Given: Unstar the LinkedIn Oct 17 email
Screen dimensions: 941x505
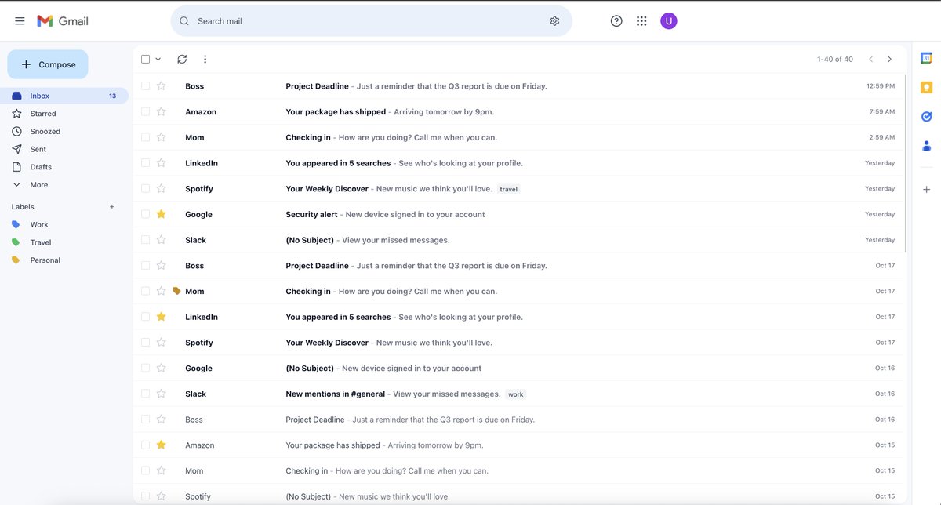Looking at the screenshot, I should (162, 317).
